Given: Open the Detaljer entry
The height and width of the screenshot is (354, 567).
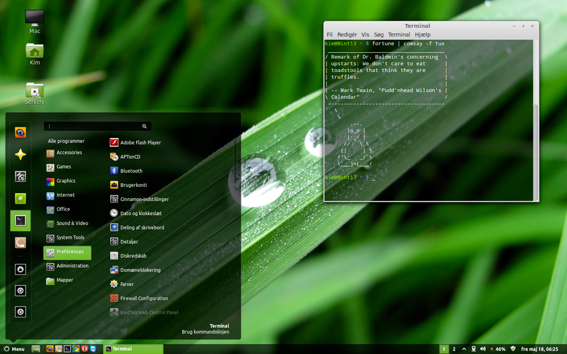Looking at the screenshot, I should click(124, 241).
